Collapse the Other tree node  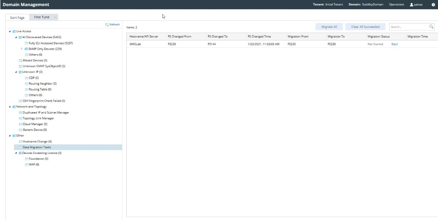tap(10, 136)
